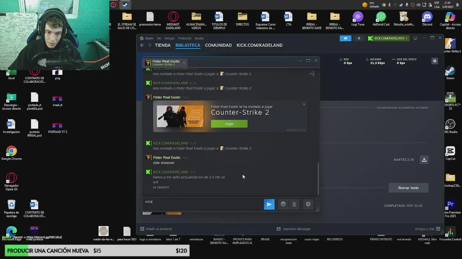This screenshot has width=462, height=259.
Task: Select the DIRECTOS folder icon
Action: click(x=242, y=19)
